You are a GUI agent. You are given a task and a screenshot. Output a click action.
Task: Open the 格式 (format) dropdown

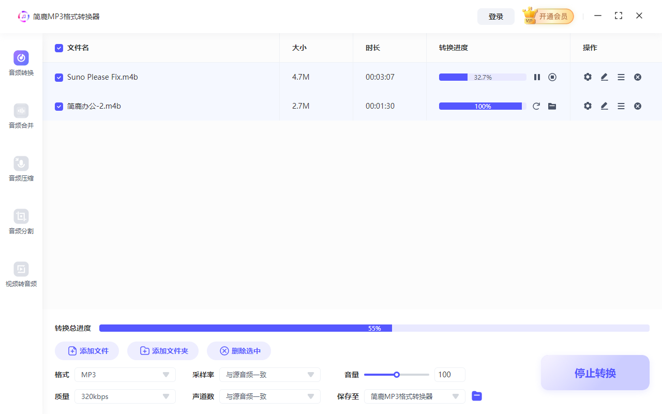coord(125,374)
